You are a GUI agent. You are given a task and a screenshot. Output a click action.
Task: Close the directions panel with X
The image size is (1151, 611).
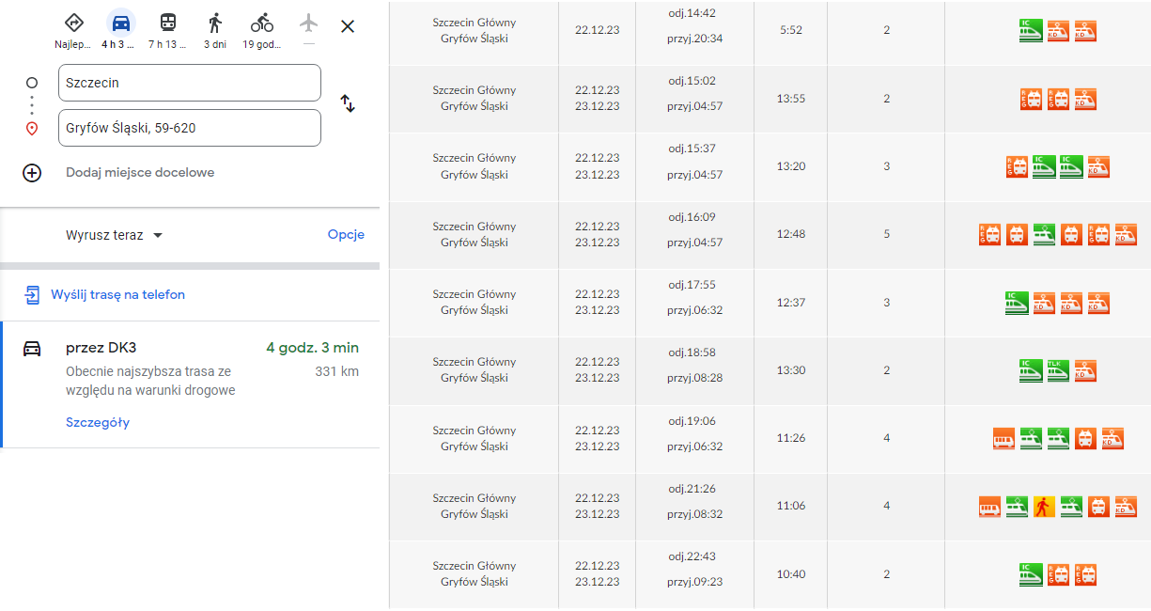click(x=348, y=26)
